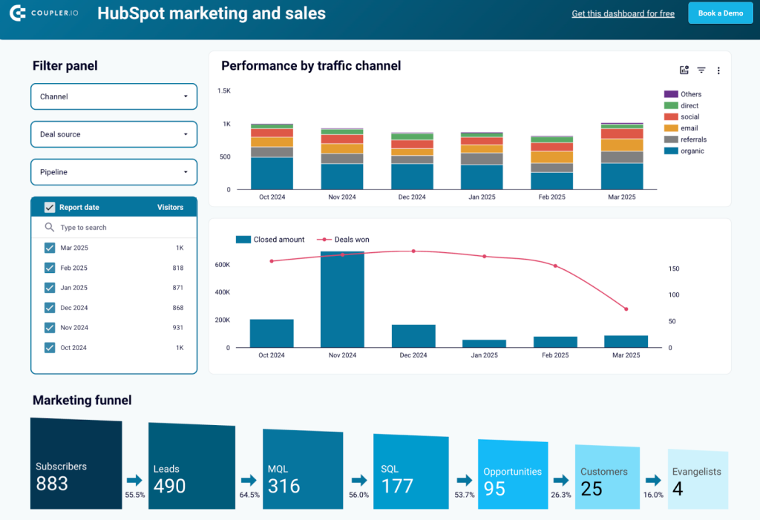Click arrow between Customers and Evangelists
Viewport: 760px width, 520px height.
click(653, 480)
